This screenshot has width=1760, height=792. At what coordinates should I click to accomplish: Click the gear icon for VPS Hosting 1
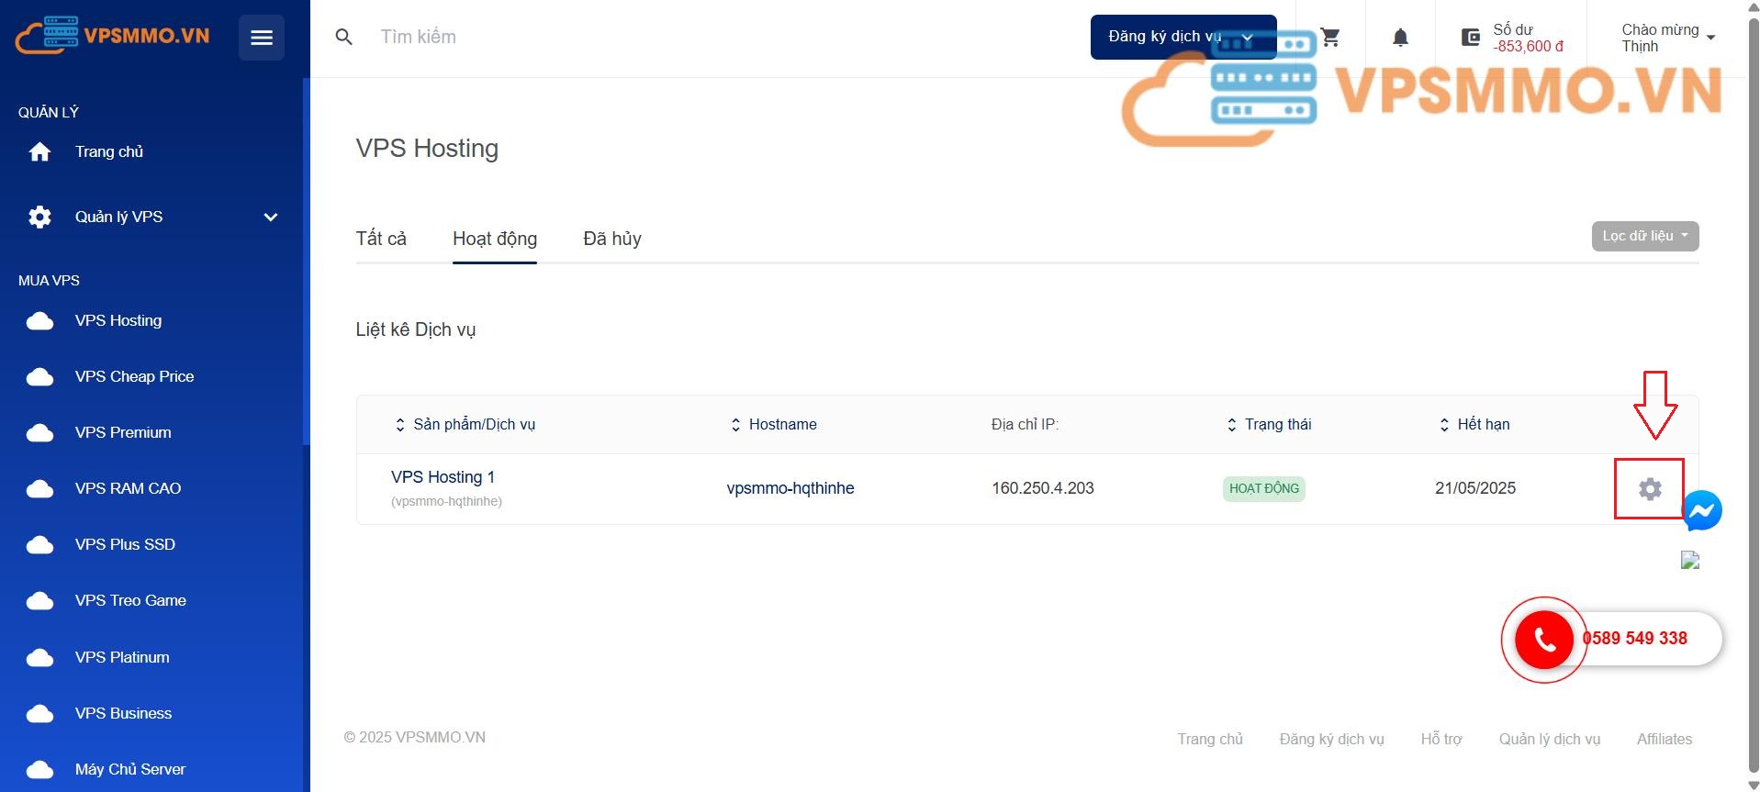point(1649,489)
